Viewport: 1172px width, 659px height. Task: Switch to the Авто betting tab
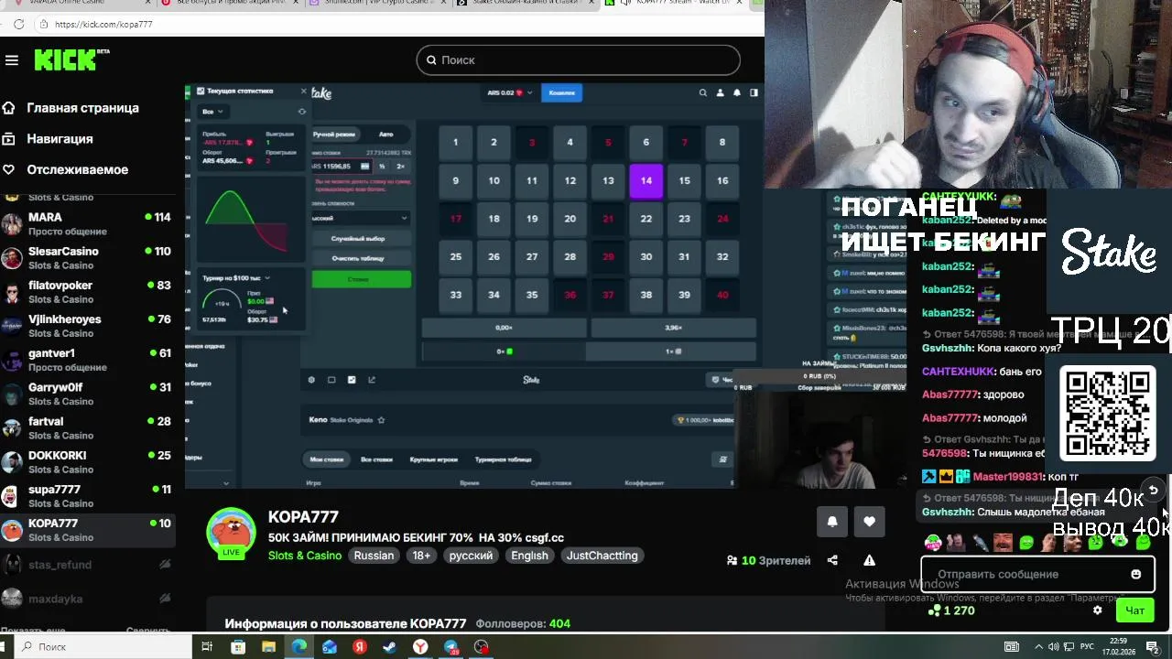click(385, 135)
